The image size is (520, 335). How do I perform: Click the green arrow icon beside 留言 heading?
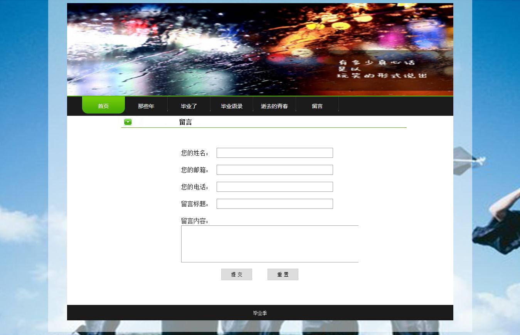[x=128, y=122]
